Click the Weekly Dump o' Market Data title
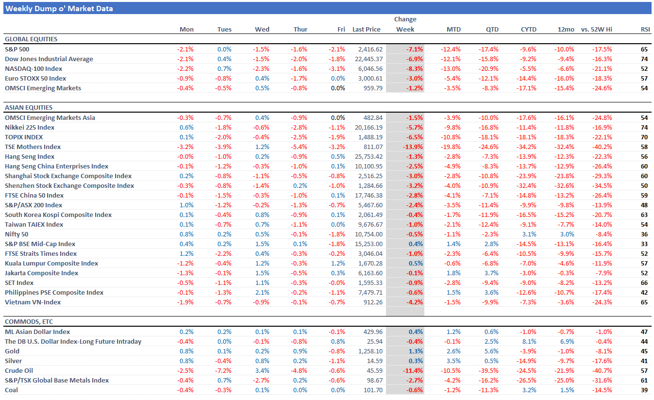The height and width of the screenshot is (400, 654). tap(59, 8)
